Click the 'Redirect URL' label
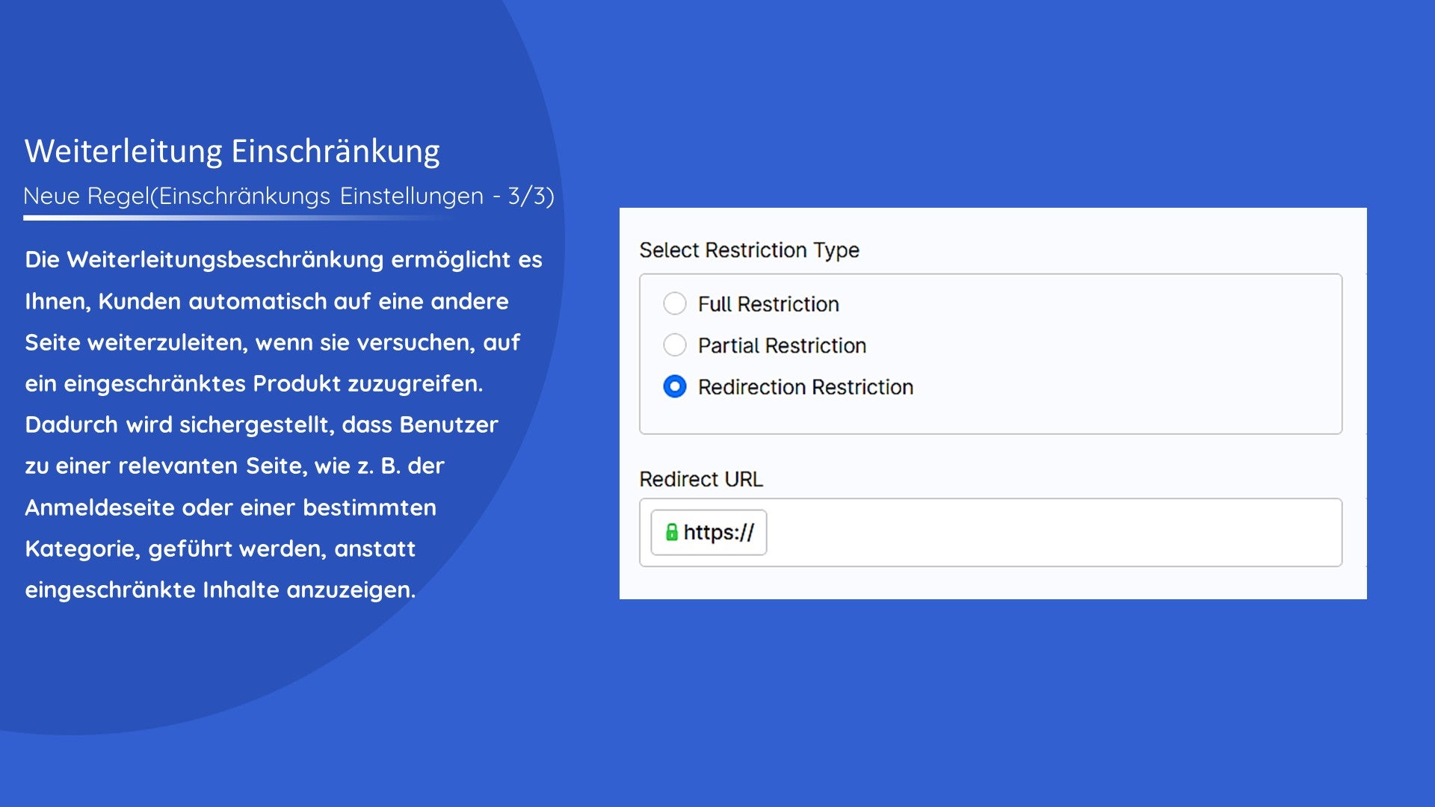The width and height of the screenshot is (1435, 807). [x=701, y=479]
